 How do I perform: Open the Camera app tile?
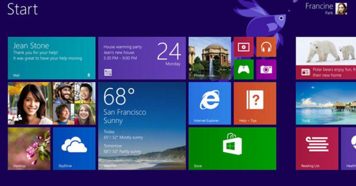[x=266, y=69]
